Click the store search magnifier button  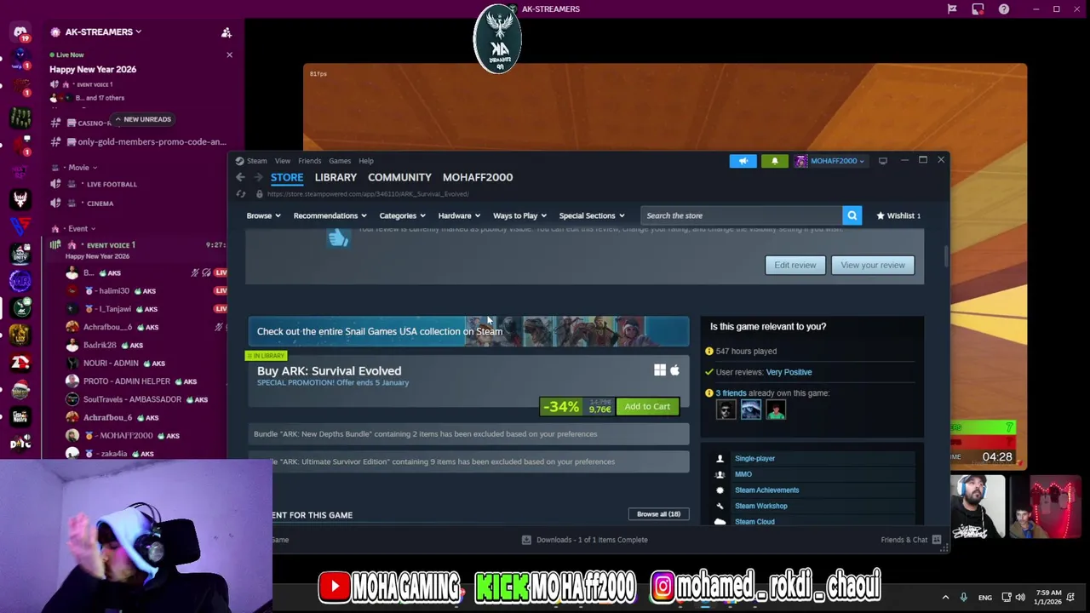[852, 215]
